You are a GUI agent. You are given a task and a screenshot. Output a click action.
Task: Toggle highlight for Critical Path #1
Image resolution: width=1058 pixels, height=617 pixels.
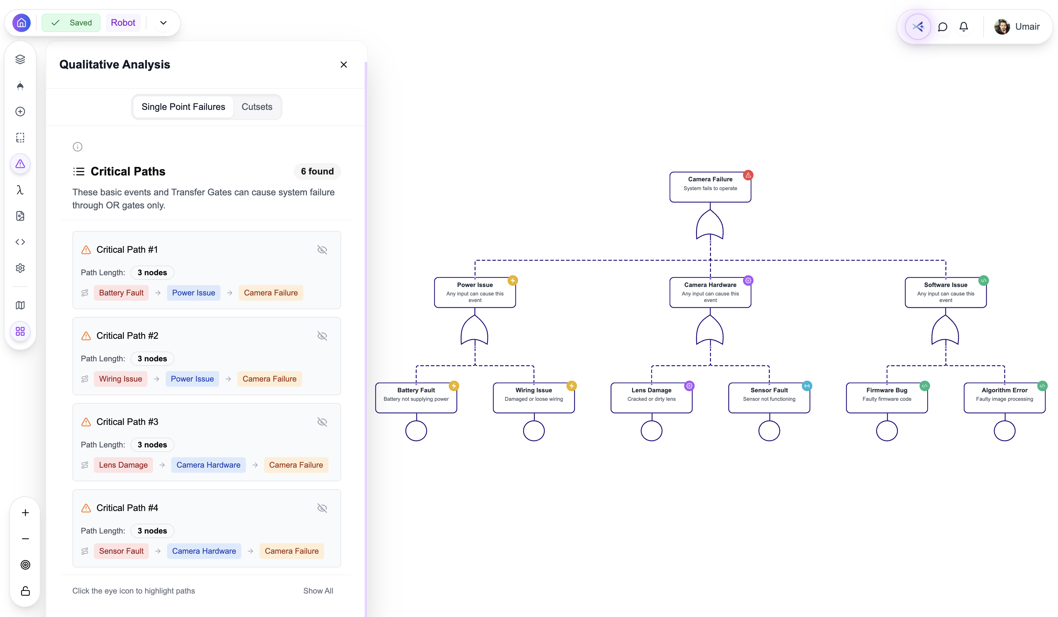coord(322,250)
